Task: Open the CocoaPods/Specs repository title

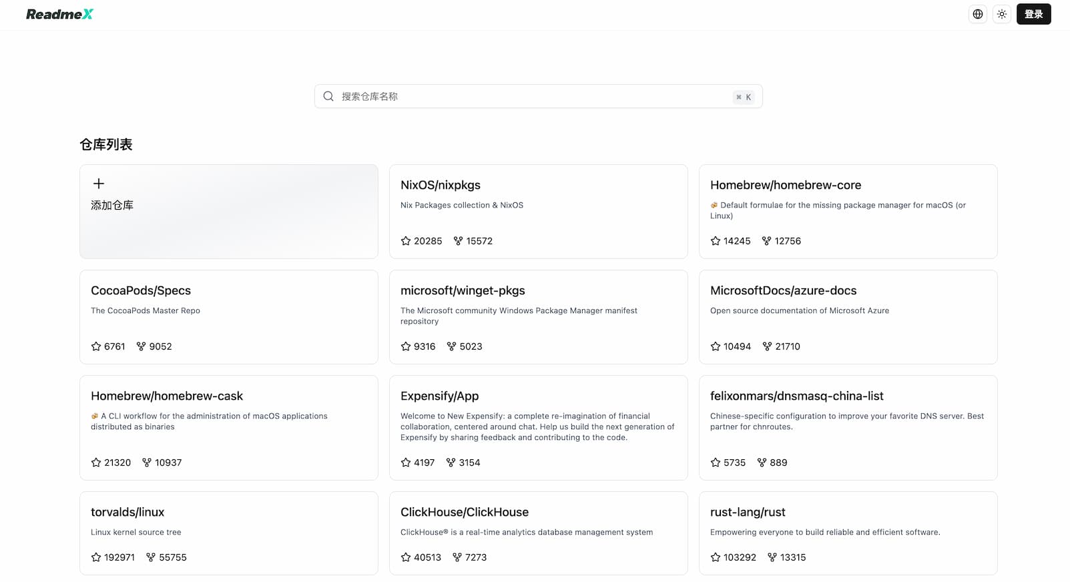Action: pos(141,290)
